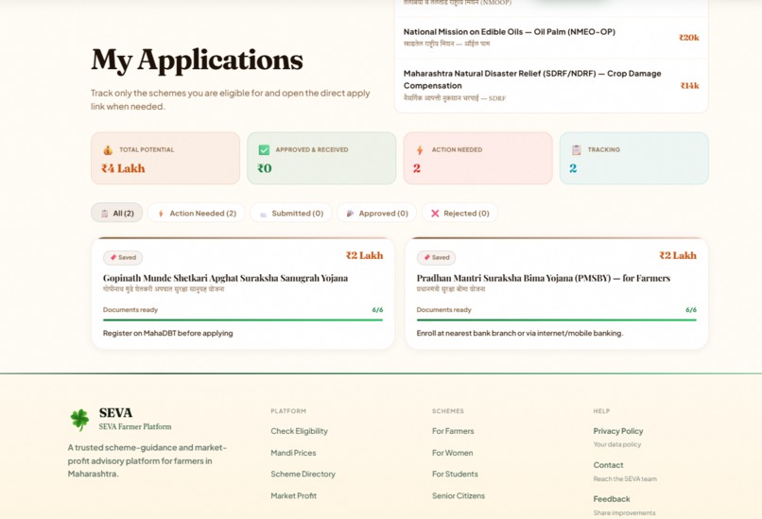Image resolution: width=762 pixels, height=519 pixels.
Task: Click the clipboard icon in the All filter
Action: [x=105, y=214]
